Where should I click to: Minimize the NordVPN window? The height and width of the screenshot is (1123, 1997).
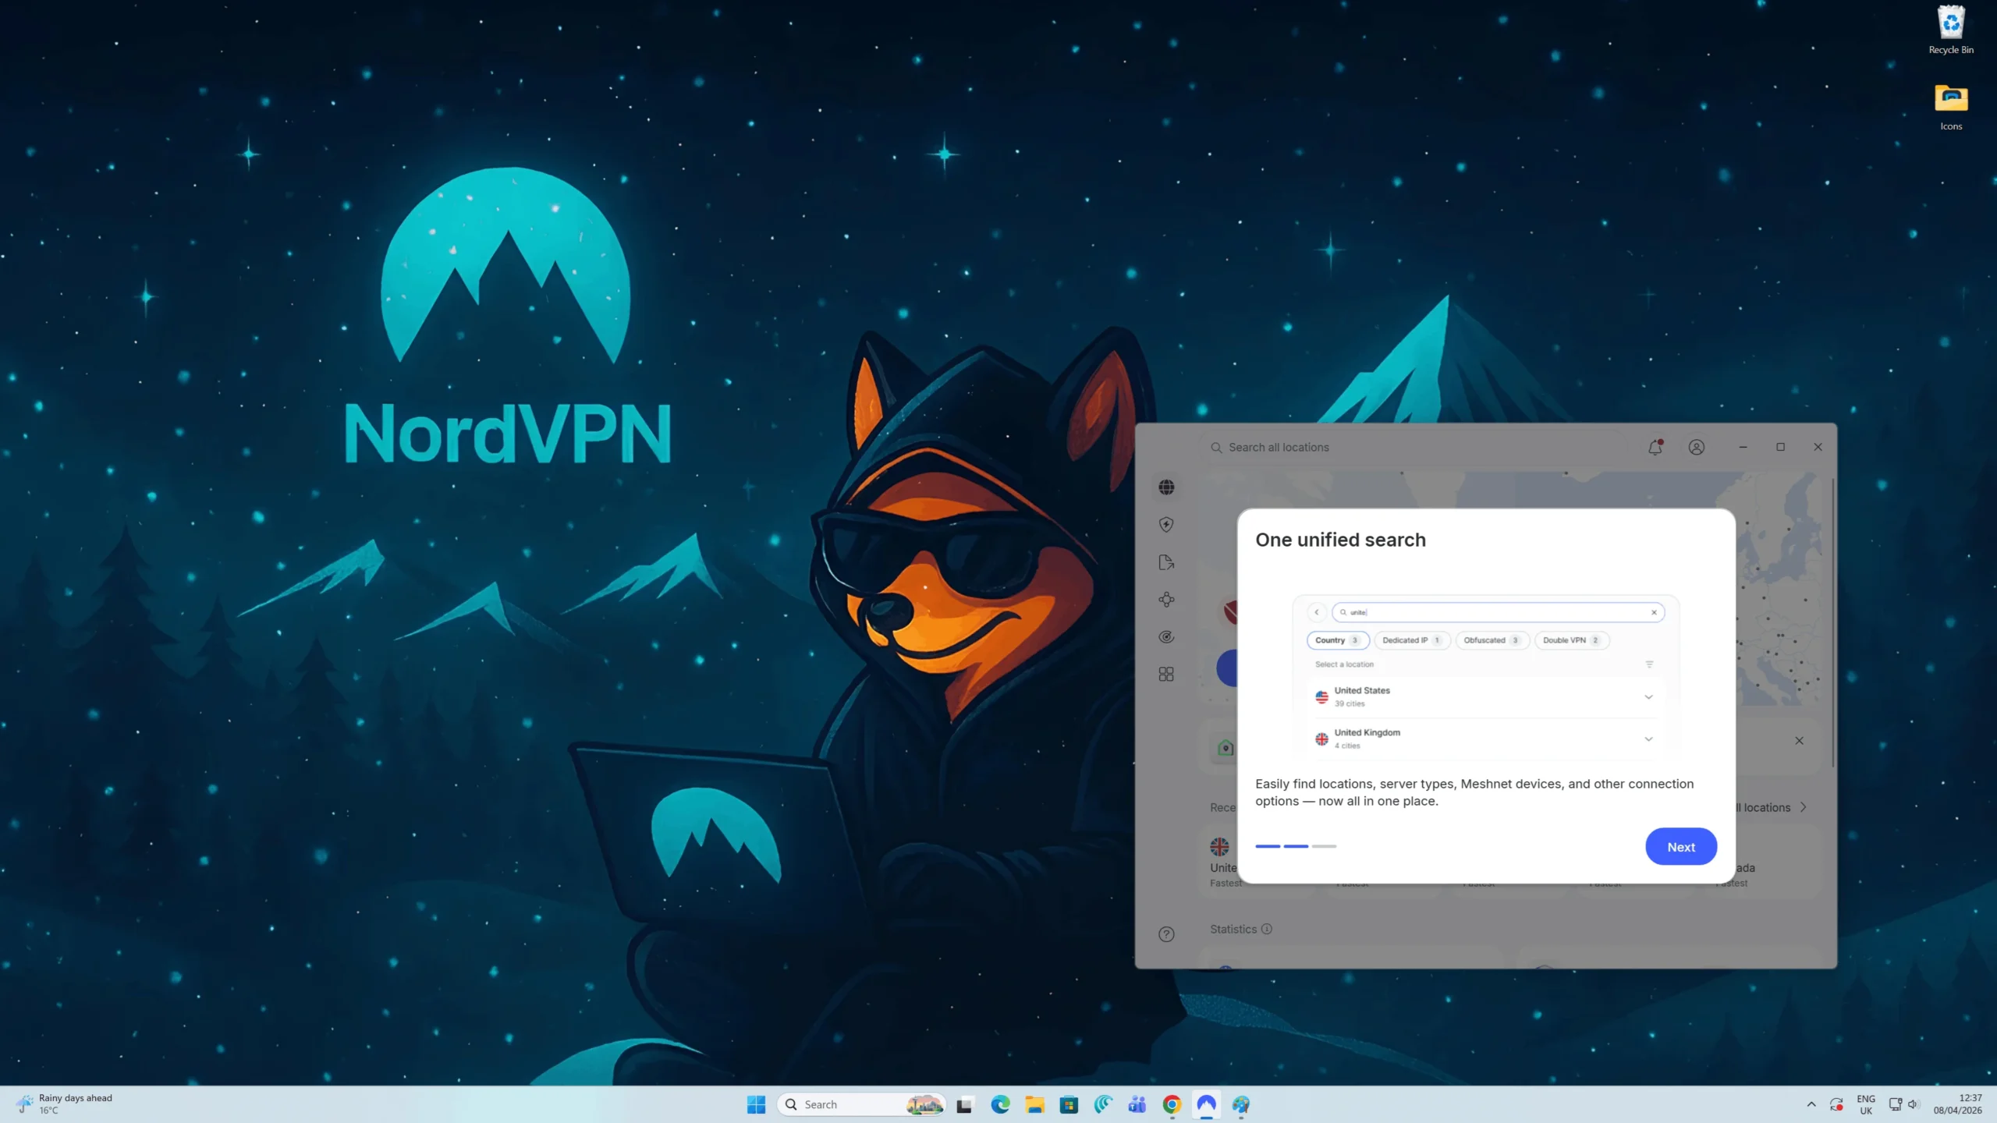coord(1743,447)
